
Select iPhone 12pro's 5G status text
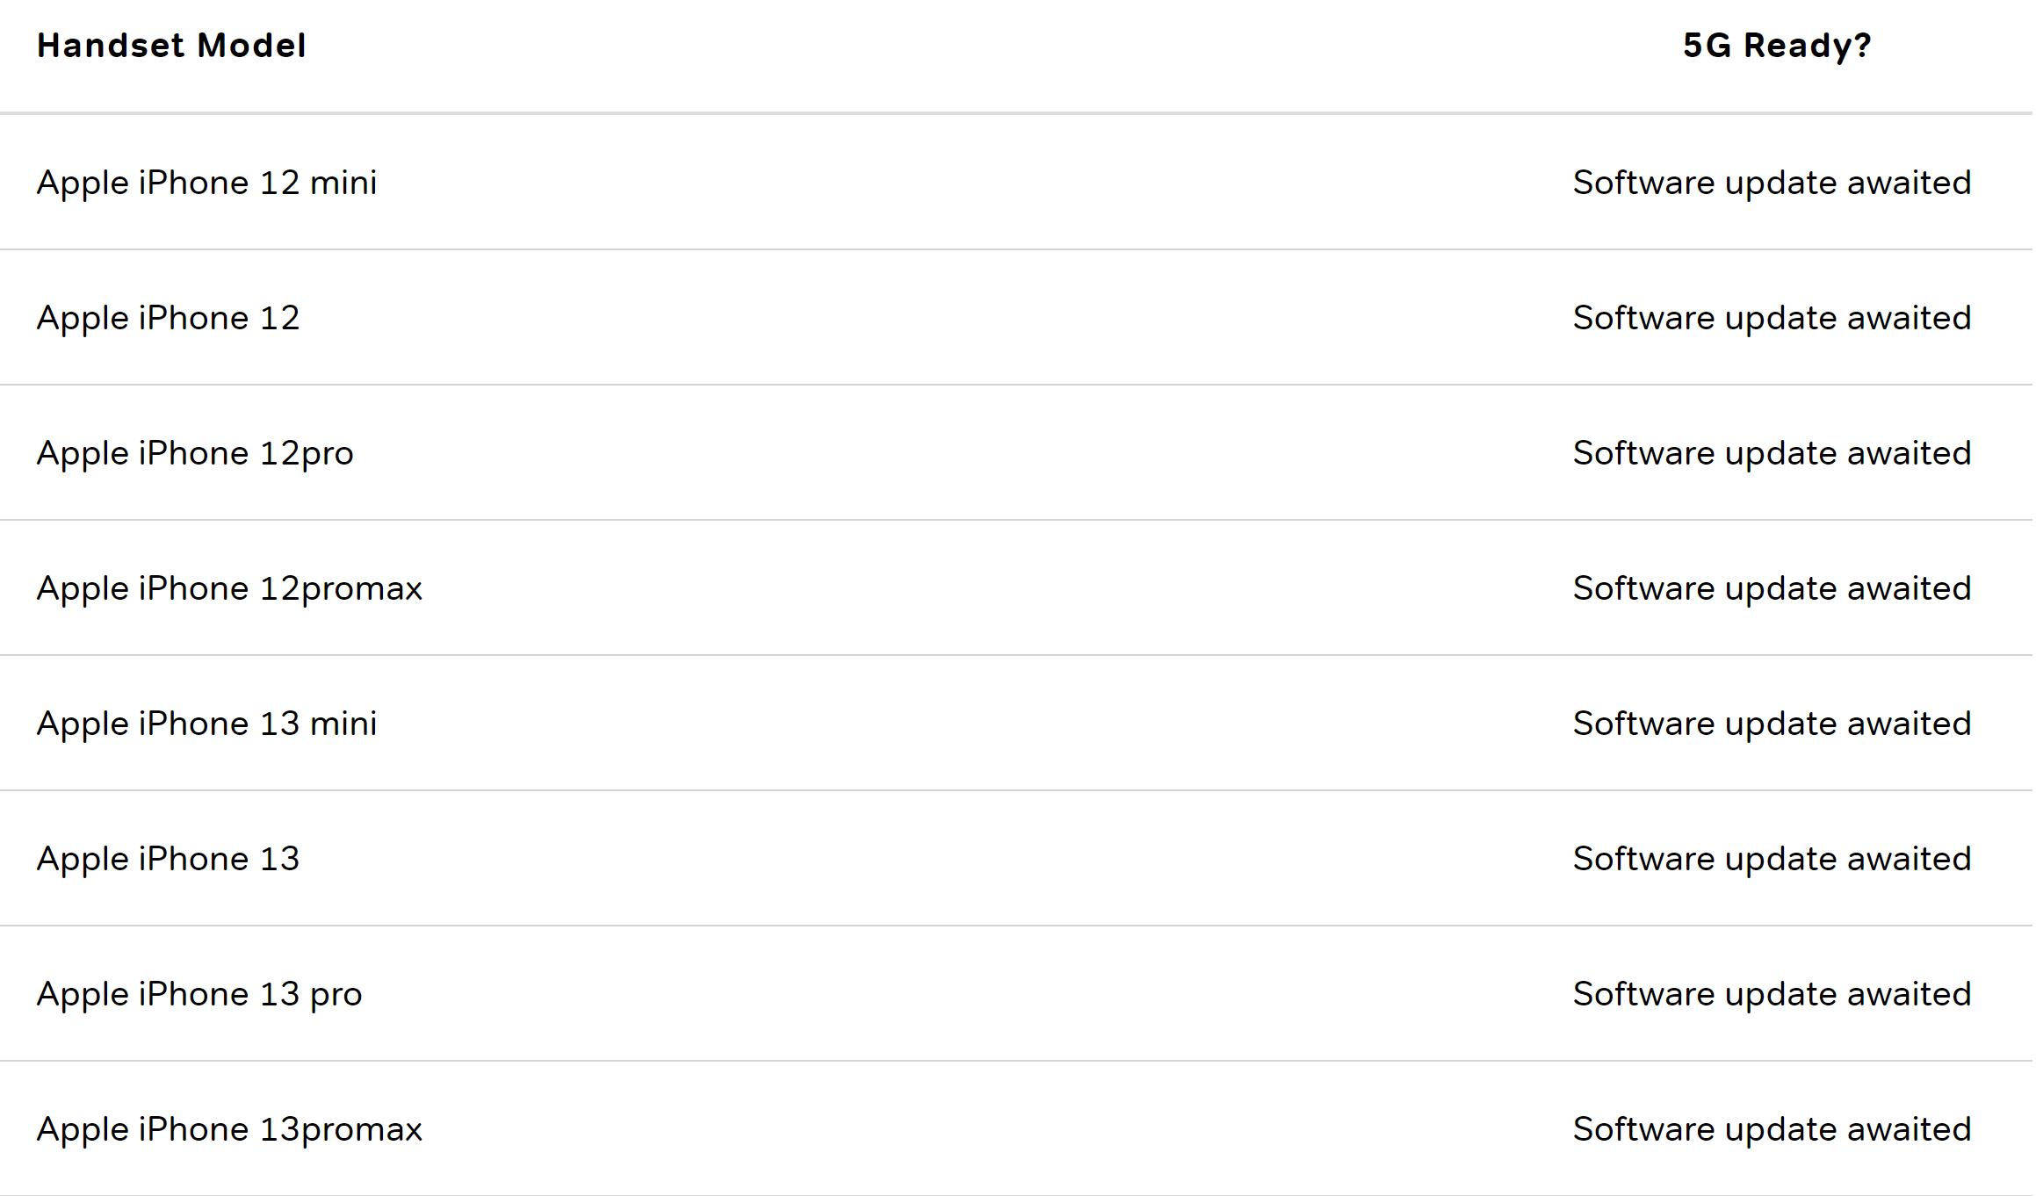pyautogui.click(x=1772, y=453)
